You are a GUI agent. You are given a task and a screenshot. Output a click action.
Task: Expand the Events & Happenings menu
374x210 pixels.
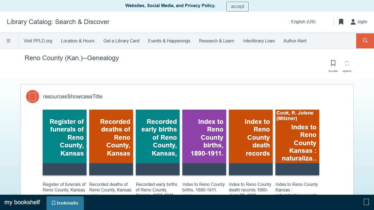coord(169,41)
